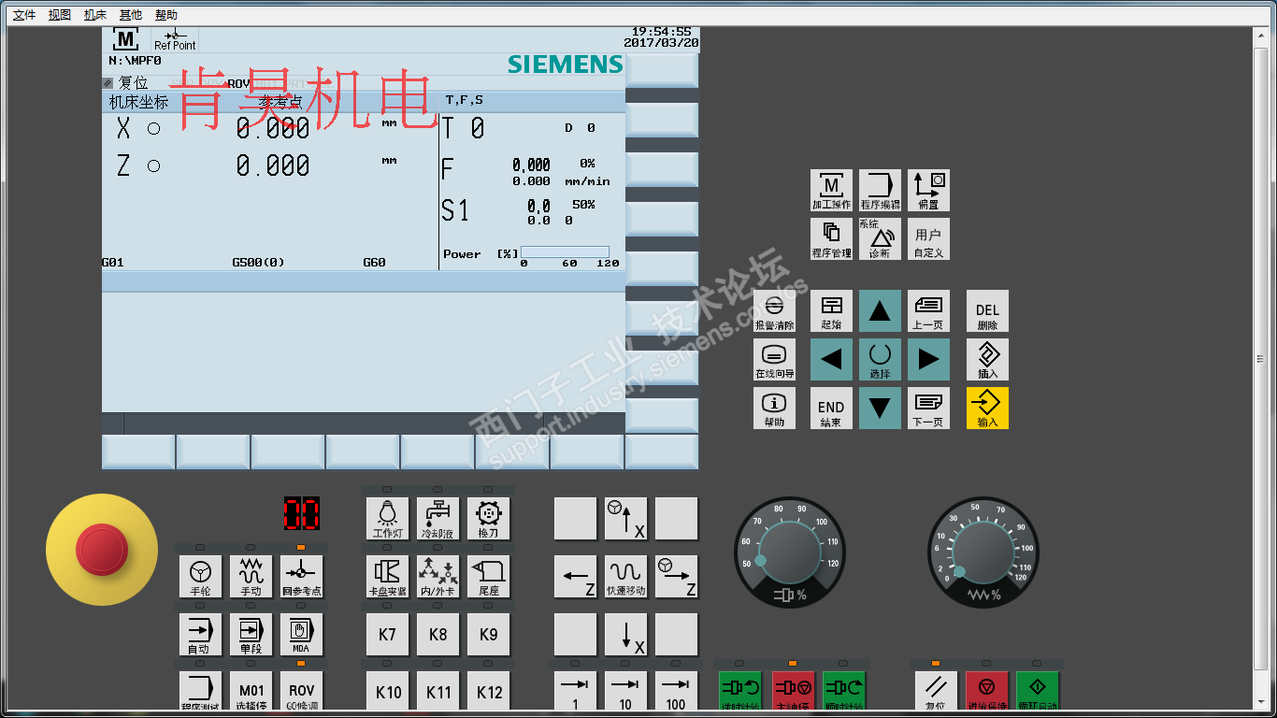This screenshot has width=1277, height=718.
Task: Switch to 自动 automatic mode
Action: [200, 635]
